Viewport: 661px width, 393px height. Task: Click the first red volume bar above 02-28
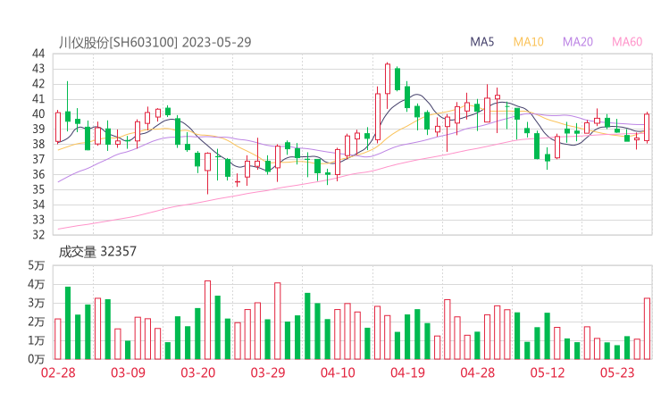pyautogui.click(x=58, y=339)
